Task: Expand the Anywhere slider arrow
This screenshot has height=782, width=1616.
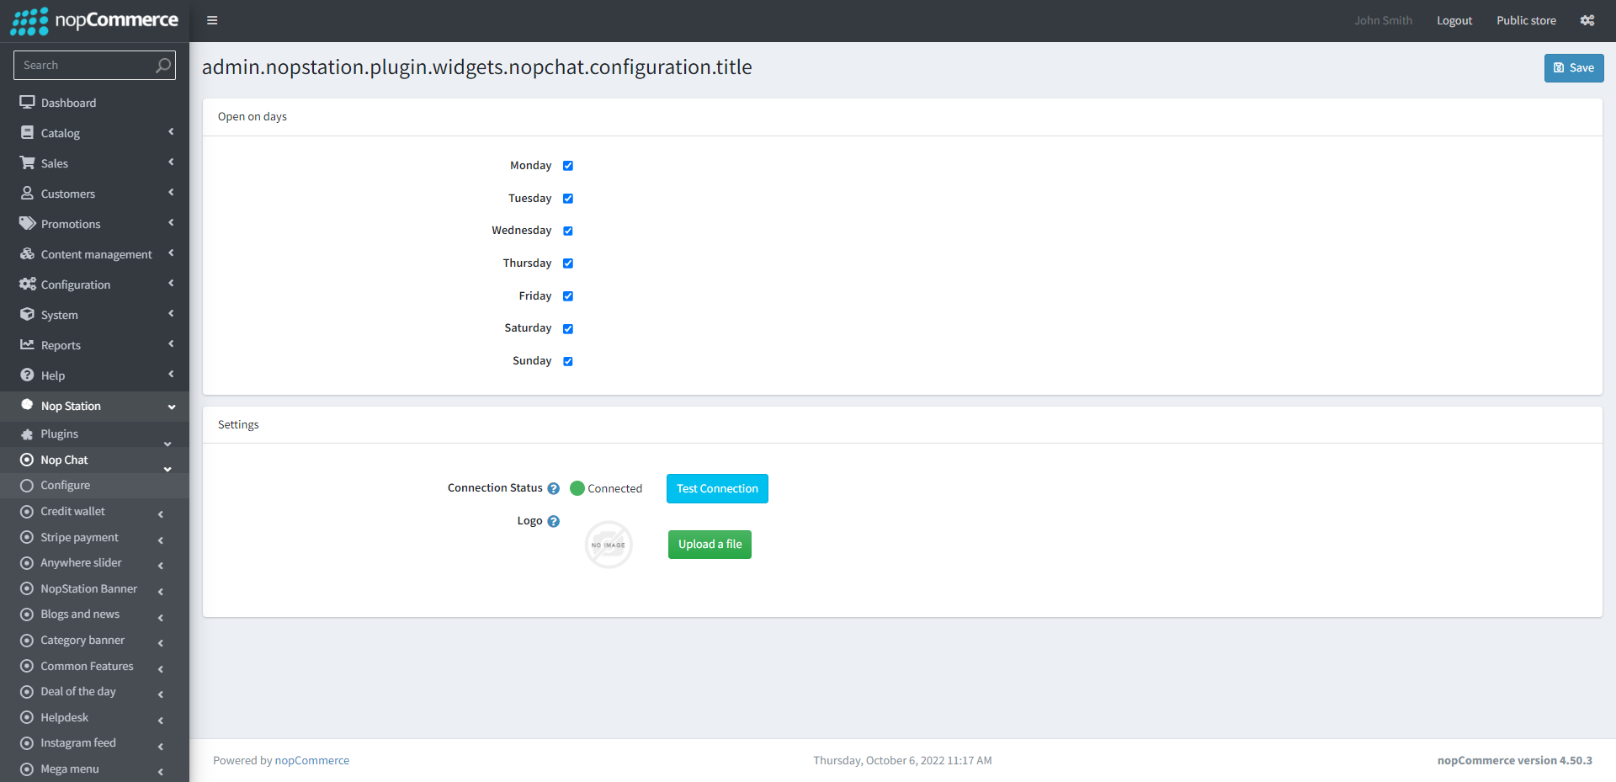Action: click(x=160, y=566)
